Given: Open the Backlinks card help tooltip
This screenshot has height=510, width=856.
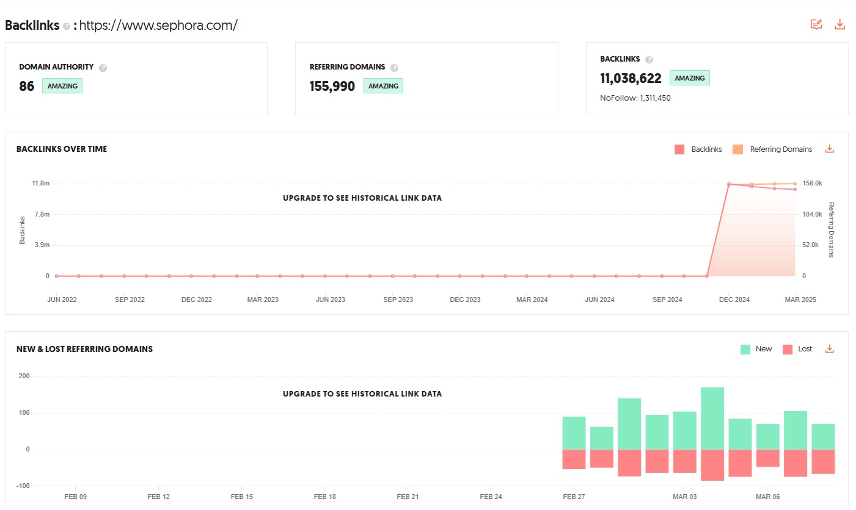Looking at the screenshot, I should click(649, 59).
